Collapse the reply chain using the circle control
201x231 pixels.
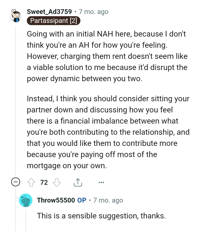(16, 182)
